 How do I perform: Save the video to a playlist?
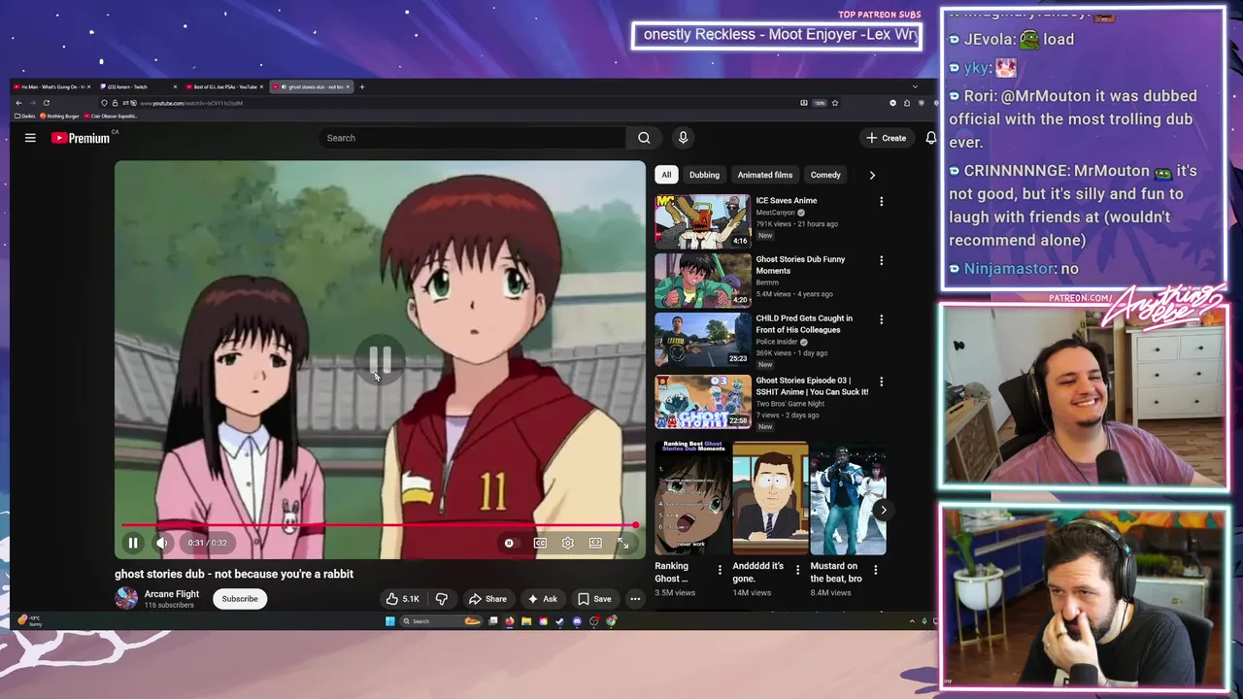pyautogui.click(x=594, y=599)
